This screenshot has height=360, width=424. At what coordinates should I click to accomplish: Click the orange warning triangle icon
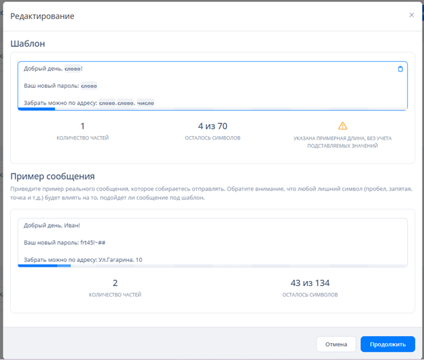342,126
